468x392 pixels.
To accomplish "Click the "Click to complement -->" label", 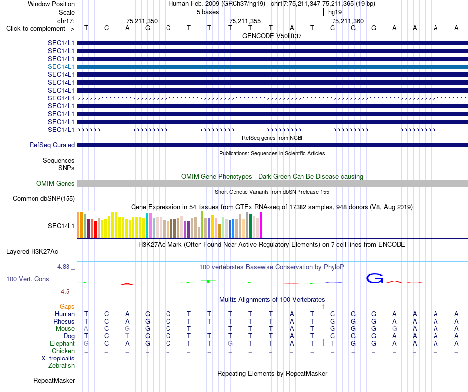I will click(x=40, y=29).
